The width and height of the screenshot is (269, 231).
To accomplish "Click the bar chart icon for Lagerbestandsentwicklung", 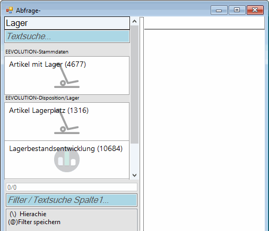I will 67,159.
